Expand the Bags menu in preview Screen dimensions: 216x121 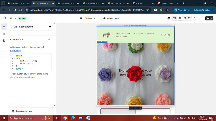click(130, 33)
